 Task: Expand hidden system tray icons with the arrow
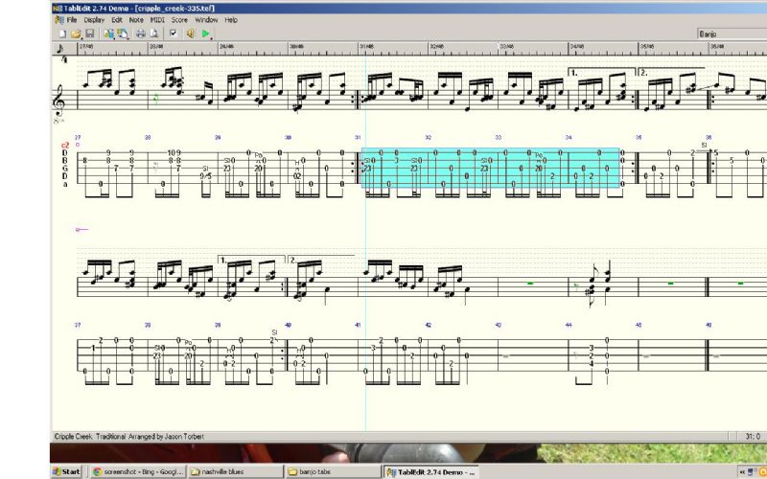(742, 472)
